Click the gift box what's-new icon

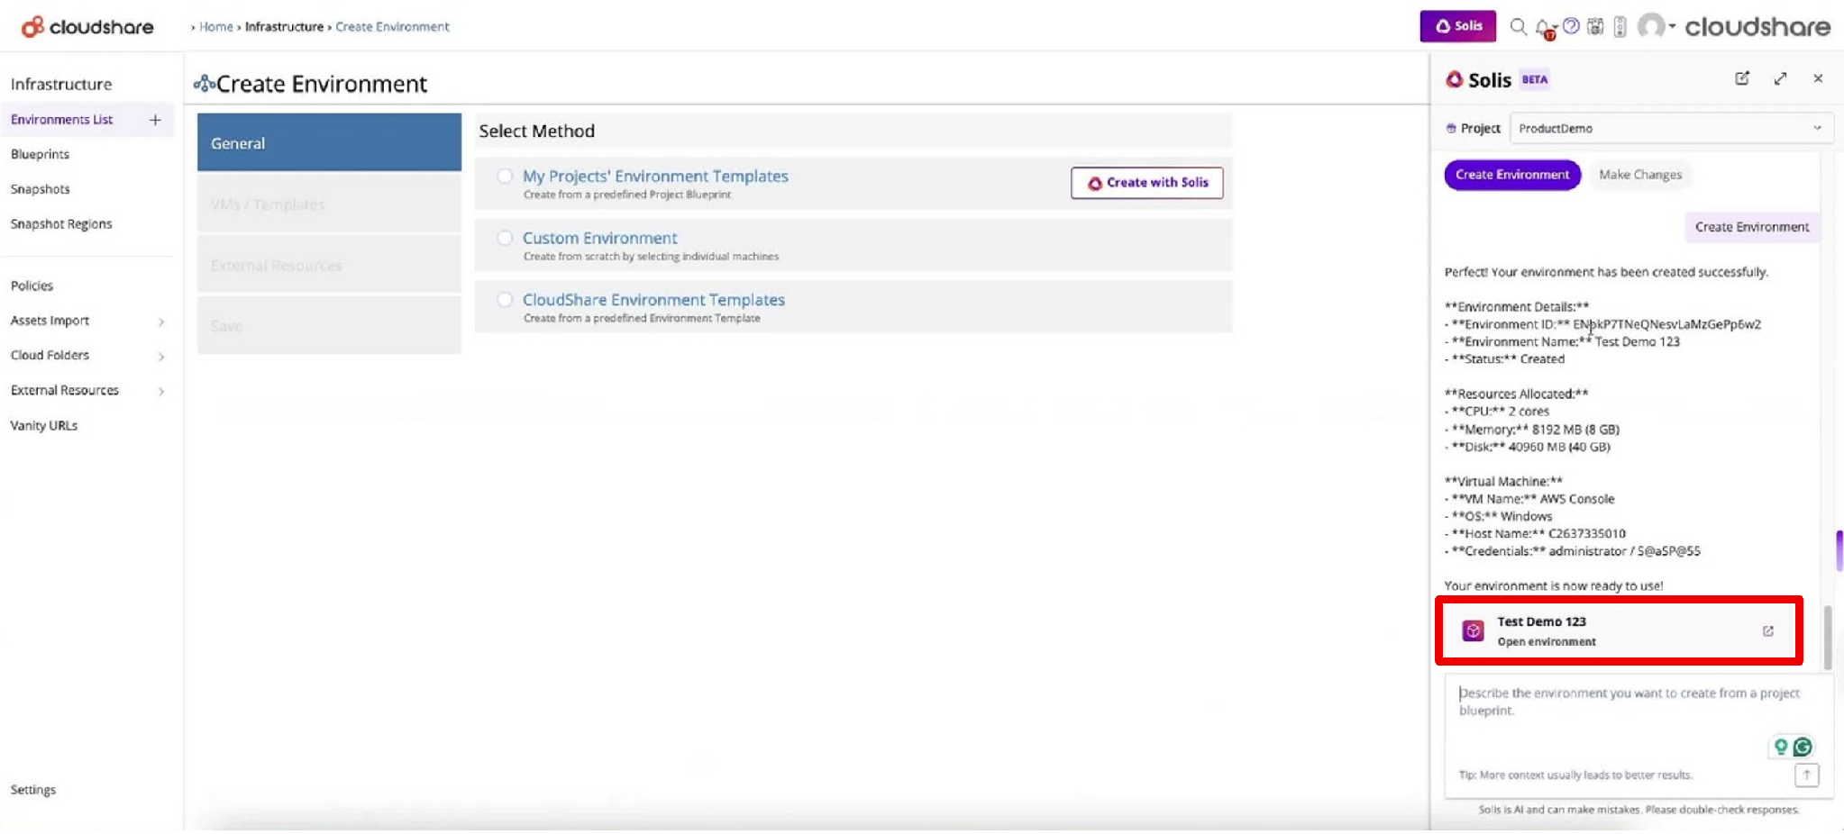tap(1595, 27)
